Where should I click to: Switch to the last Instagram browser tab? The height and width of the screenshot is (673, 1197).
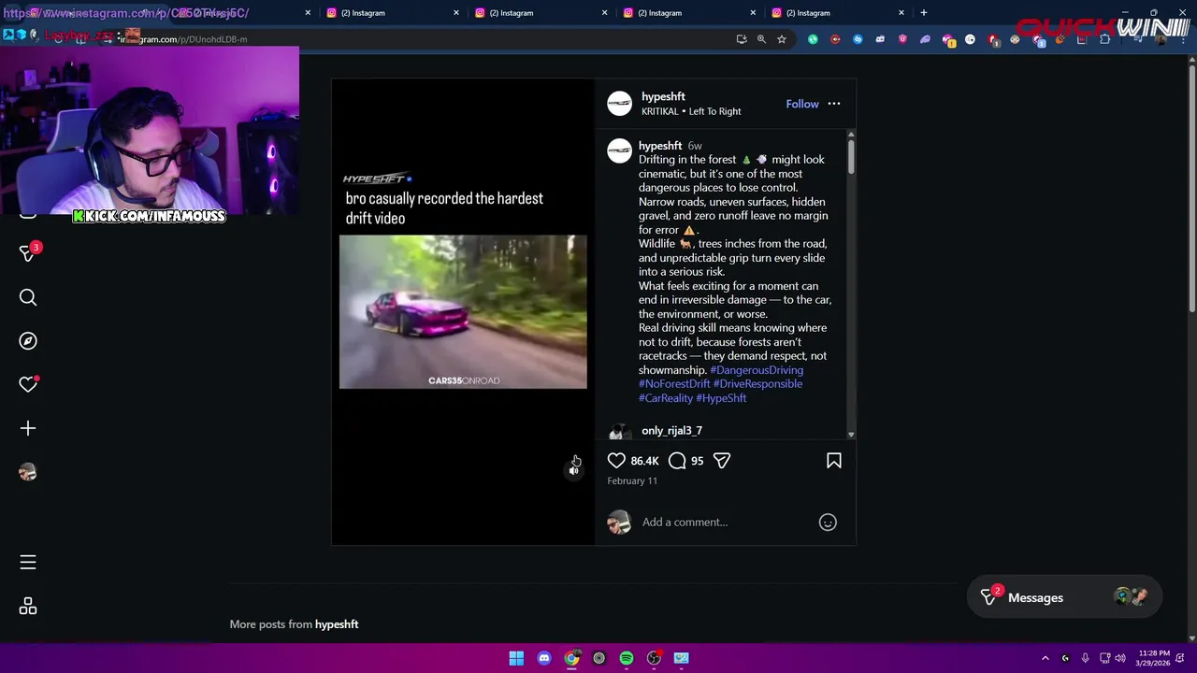tap(836, 13)
